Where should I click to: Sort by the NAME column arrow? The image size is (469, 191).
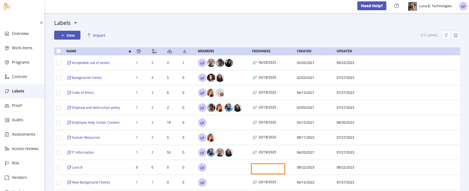point(130,51)
